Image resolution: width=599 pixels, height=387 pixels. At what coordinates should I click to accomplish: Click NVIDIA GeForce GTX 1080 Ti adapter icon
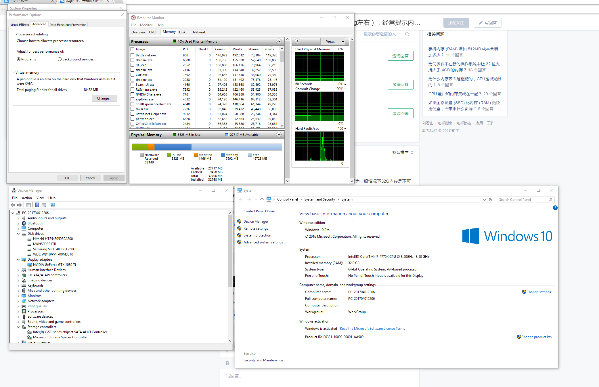click(29, 265)
